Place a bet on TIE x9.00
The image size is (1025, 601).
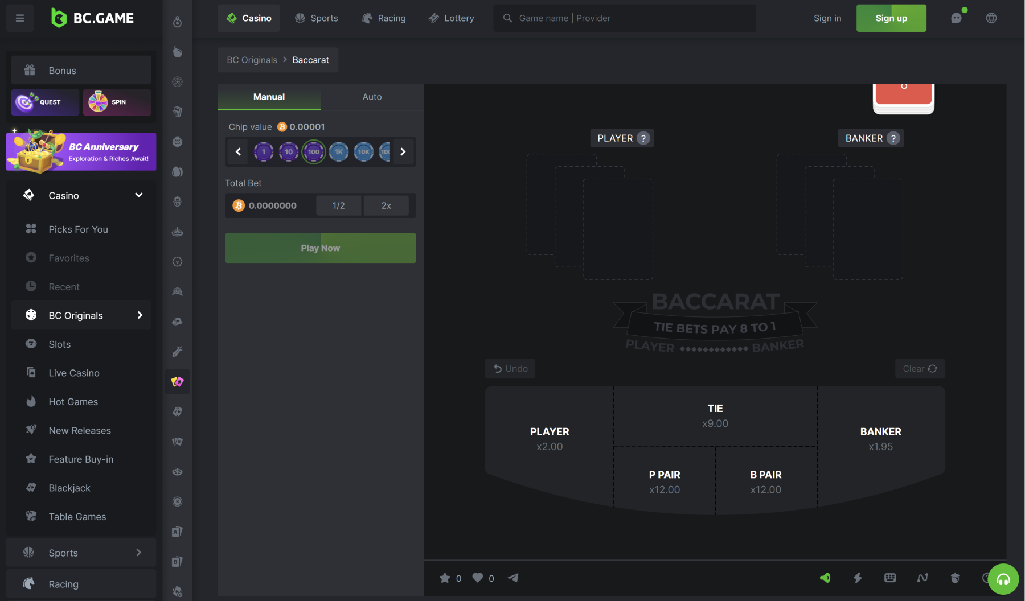pos(715,416)
